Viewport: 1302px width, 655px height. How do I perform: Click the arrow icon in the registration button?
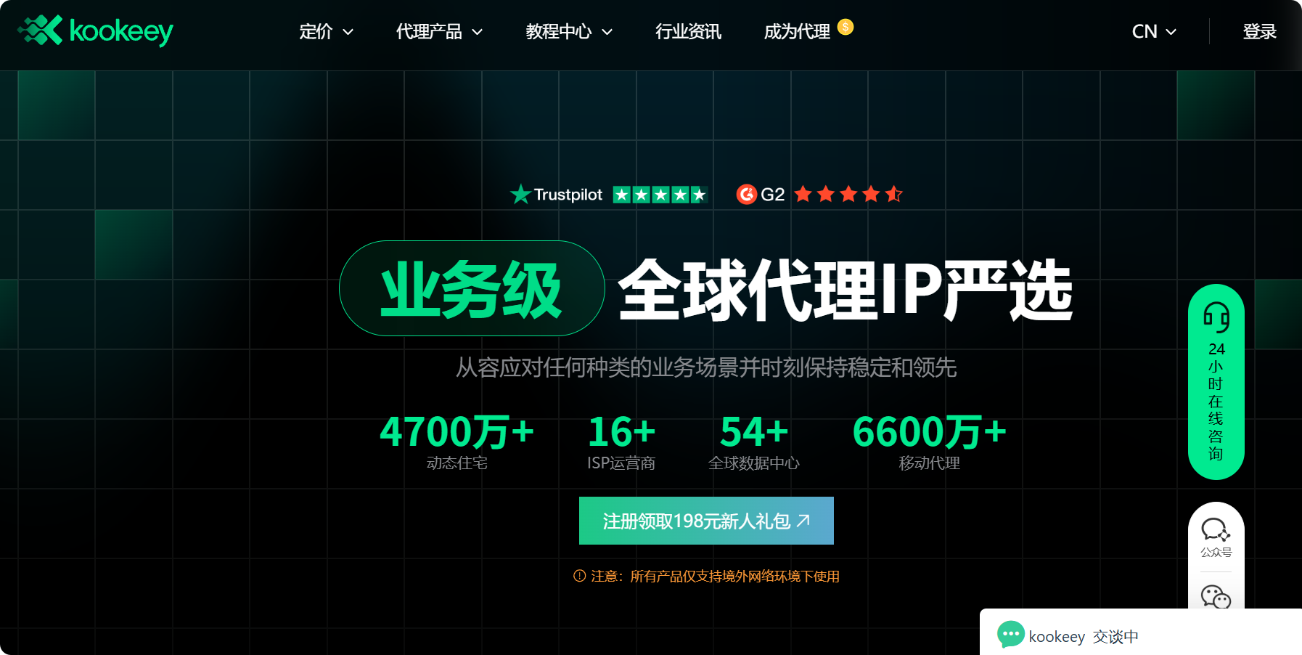click(x=801, y=520)
